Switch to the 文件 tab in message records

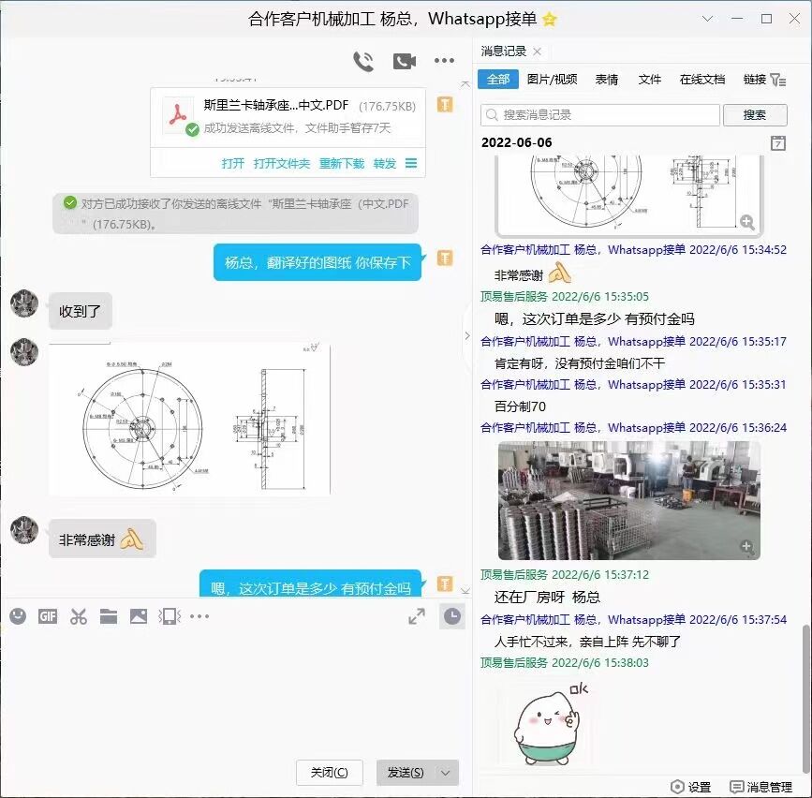[x=650, y=80]
